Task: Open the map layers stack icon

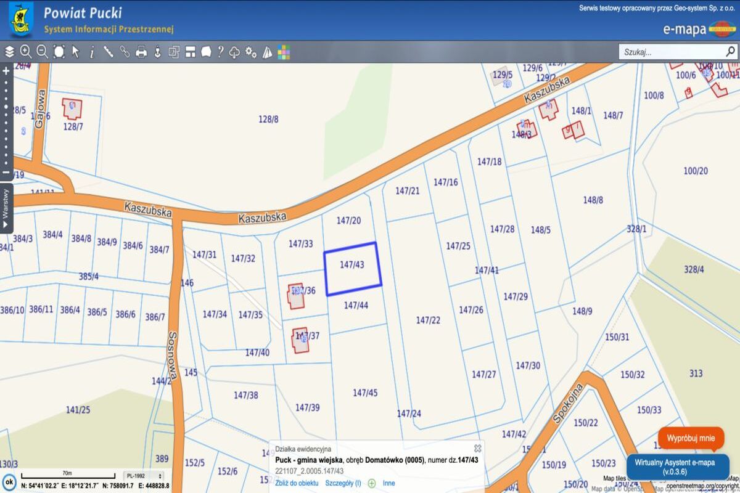Action: pyautogui.click(x=9, y=52)
